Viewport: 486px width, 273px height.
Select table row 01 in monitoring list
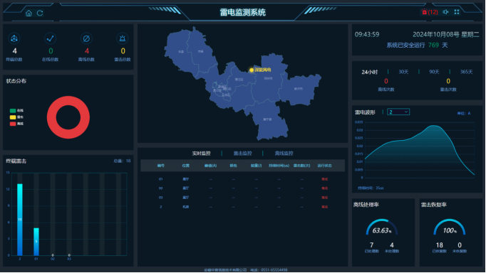point(242,179)
